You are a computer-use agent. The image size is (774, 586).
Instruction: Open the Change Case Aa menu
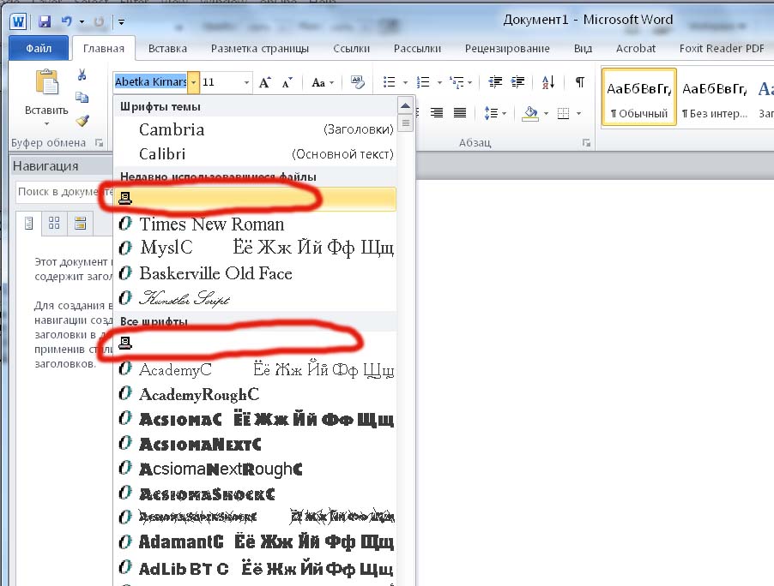click(323, 82)
